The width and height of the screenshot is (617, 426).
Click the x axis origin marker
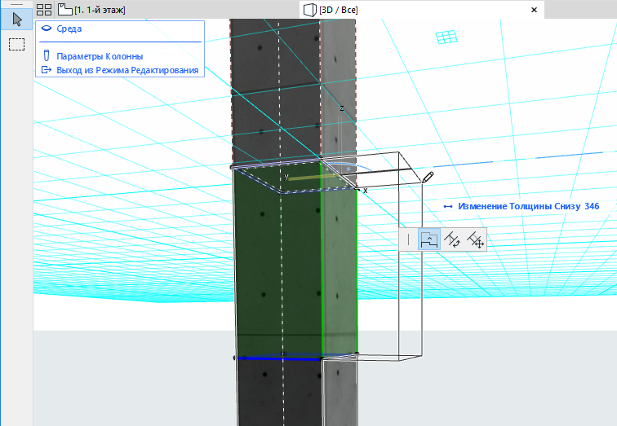coord(365,191)
